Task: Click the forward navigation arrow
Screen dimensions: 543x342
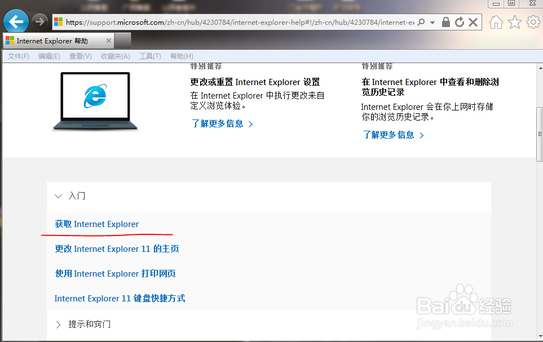Action: 38,21
